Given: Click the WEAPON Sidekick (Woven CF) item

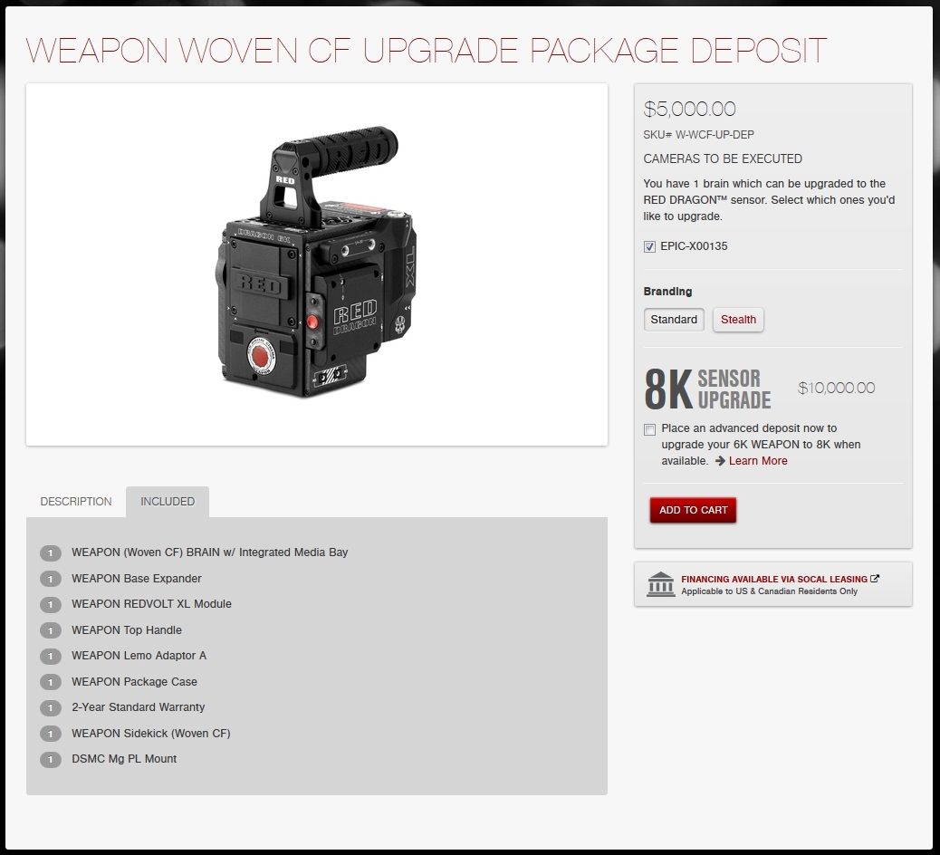Looking at the screenshot, I should point(151,734).
